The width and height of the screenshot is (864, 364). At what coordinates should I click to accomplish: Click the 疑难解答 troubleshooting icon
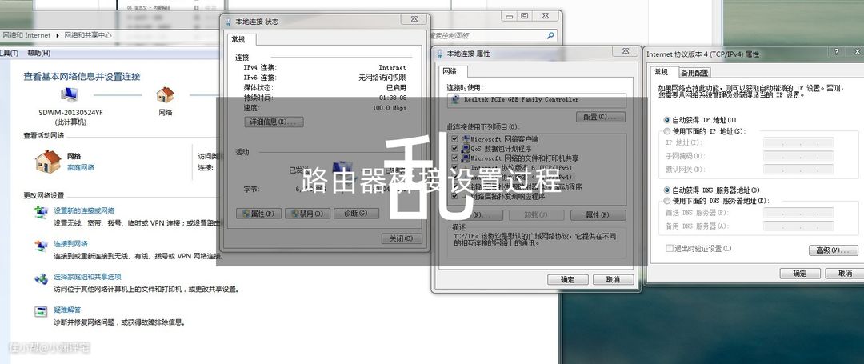click(41, 311)
